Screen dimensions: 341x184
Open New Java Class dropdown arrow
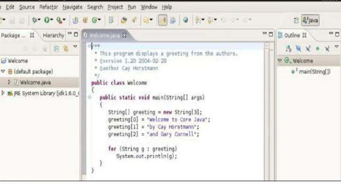(99, 20)
